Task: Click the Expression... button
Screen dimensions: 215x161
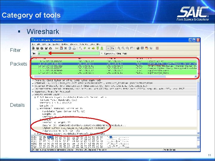Action: (x=110, y=54)
